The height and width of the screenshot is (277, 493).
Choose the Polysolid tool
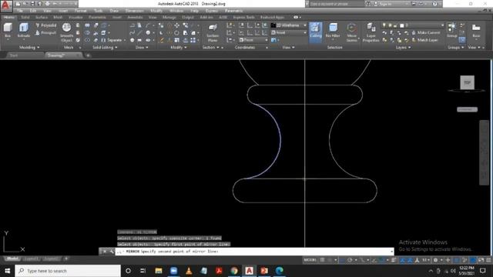tap(46, 25)
